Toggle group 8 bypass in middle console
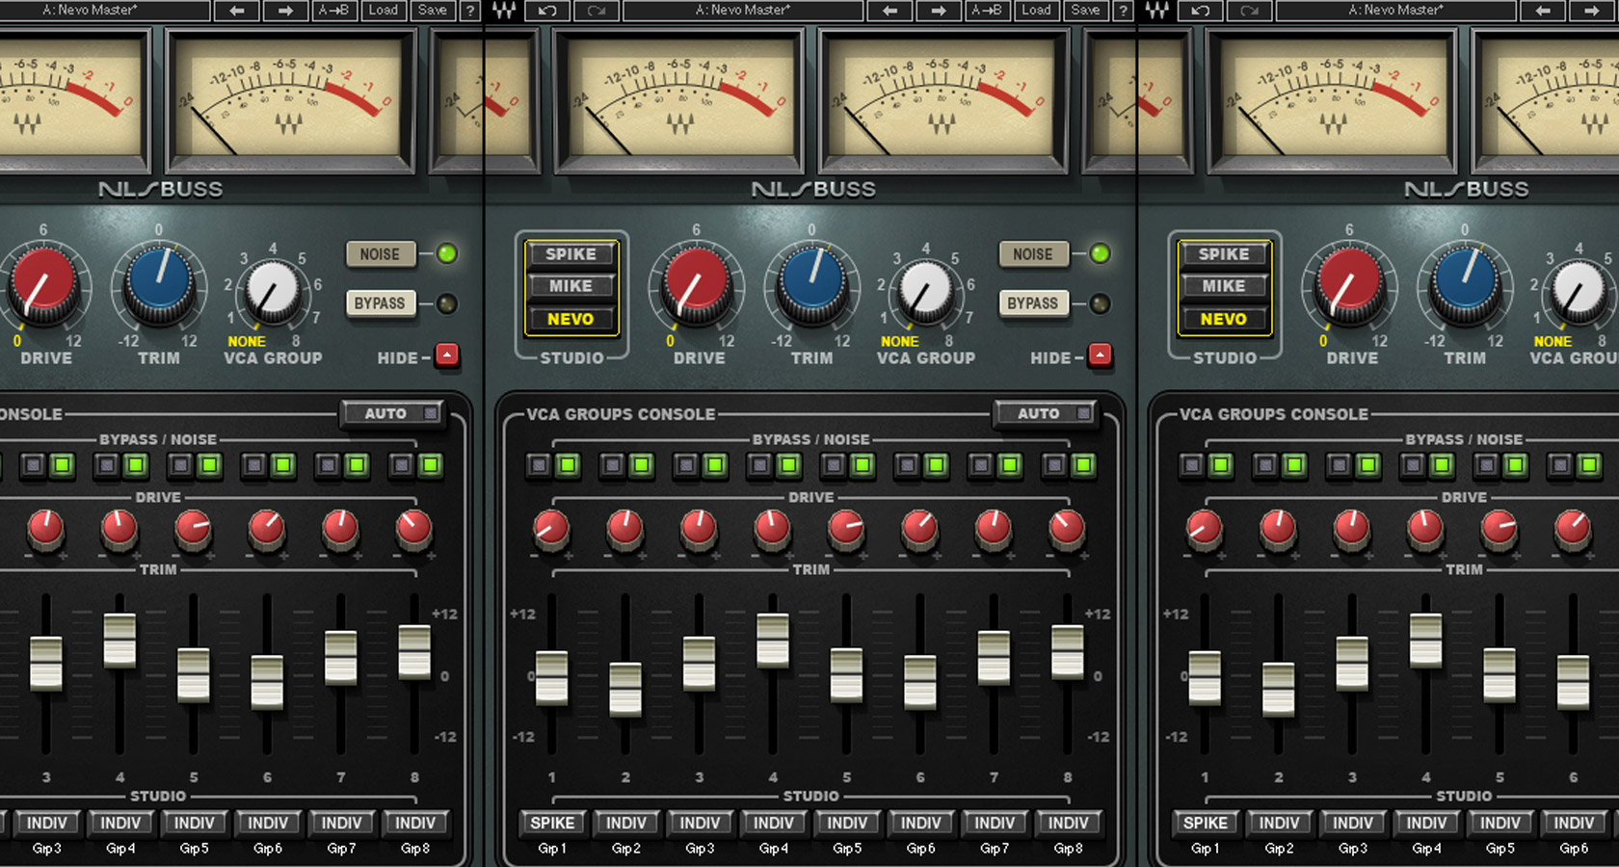 [x=1054, y=466]
